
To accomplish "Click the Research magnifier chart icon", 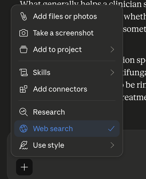I will (24, 112).
